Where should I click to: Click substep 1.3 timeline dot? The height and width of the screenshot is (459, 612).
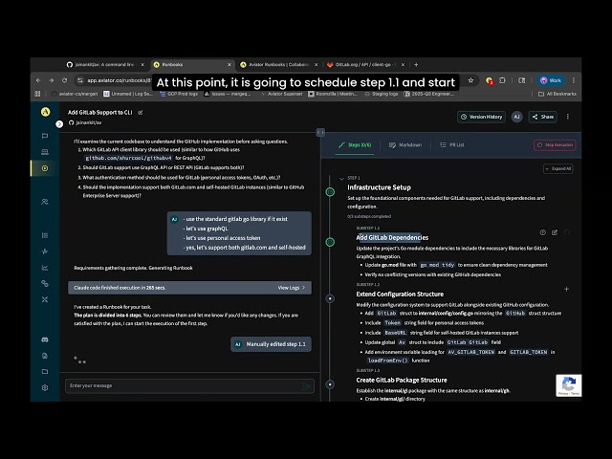[x=330, y=384]
